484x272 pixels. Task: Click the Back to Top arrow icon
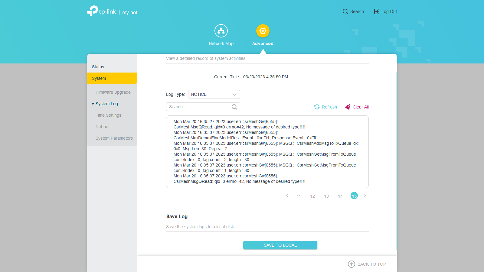[x=351, y=264]
